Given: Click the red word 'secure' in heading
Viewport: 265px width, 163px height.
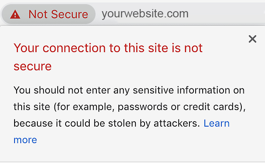Looking at the screenshot, I should click(x=32, y=66).
